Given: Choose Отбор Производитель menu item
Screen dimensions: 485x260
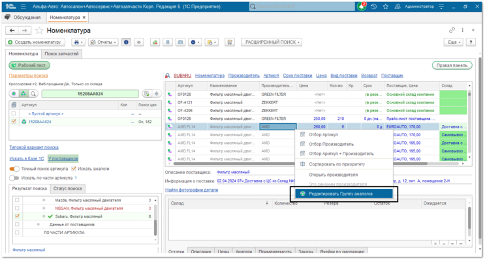Looking at the screenshot, I should (344, 144).
